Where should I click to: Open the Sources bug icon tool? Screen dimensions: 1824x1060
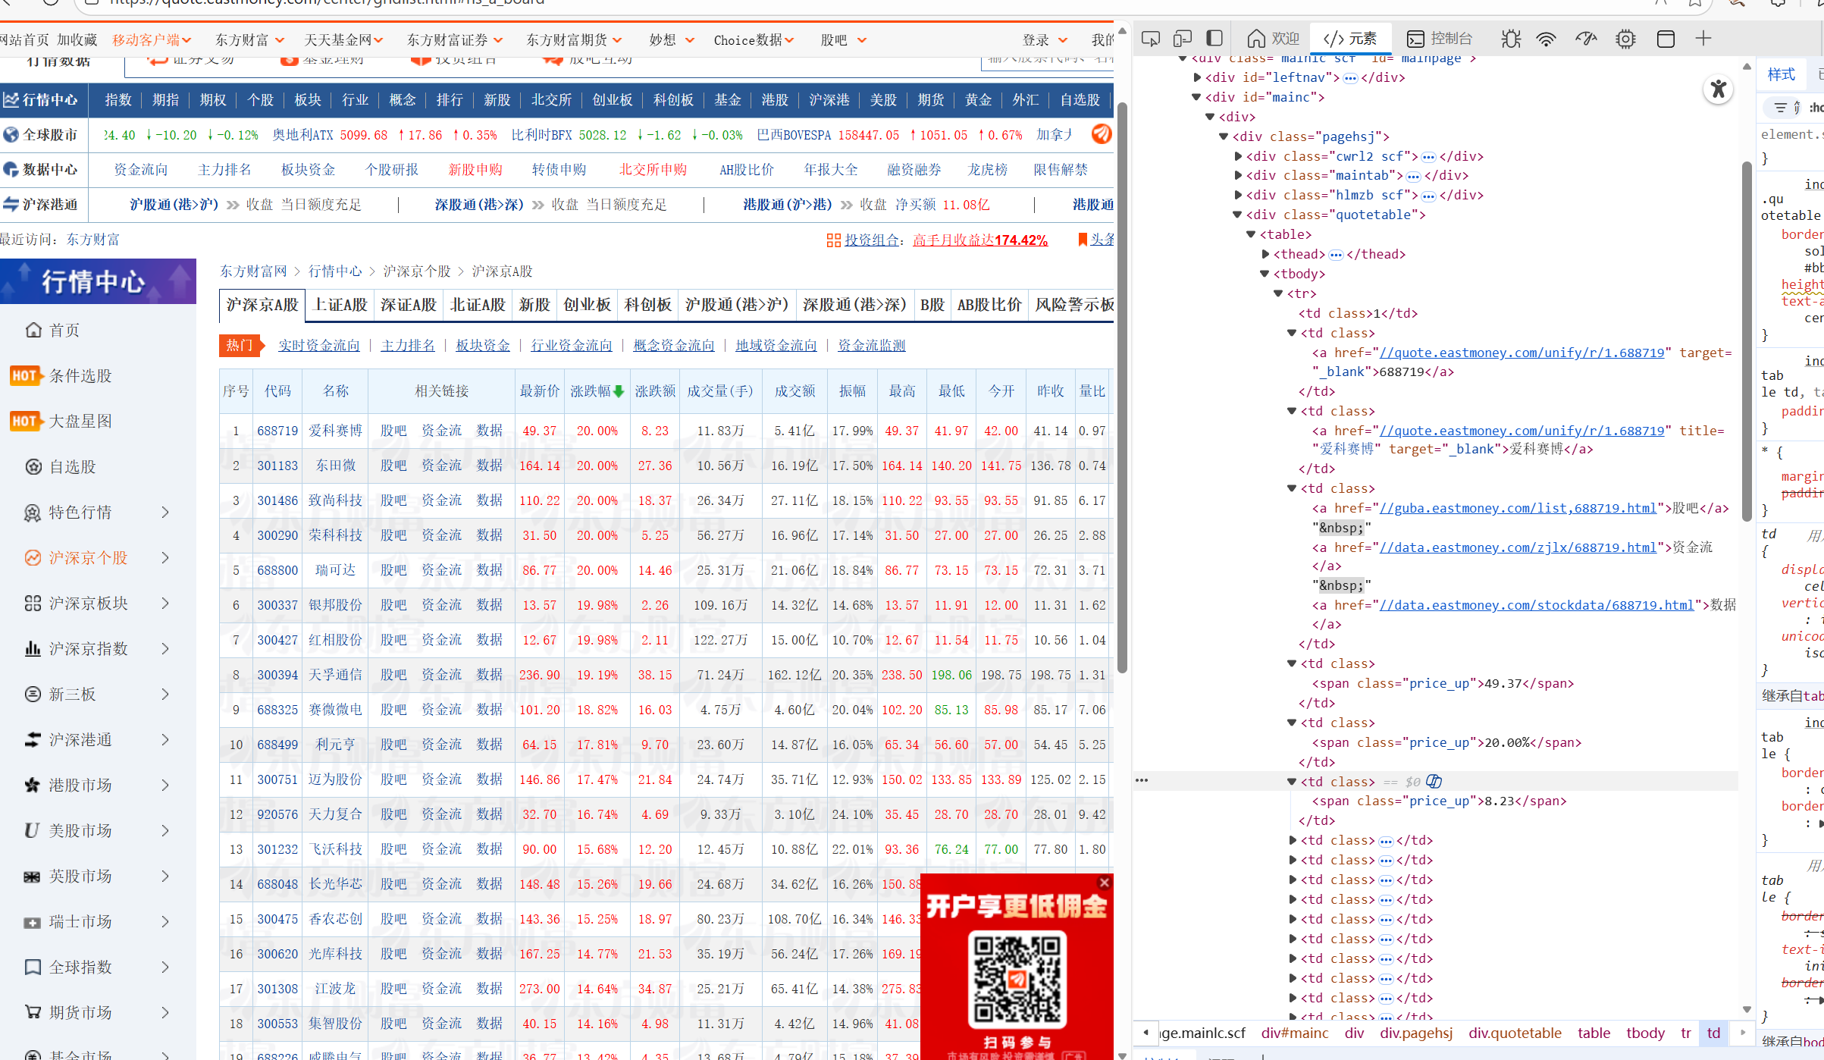(1510, 39)
